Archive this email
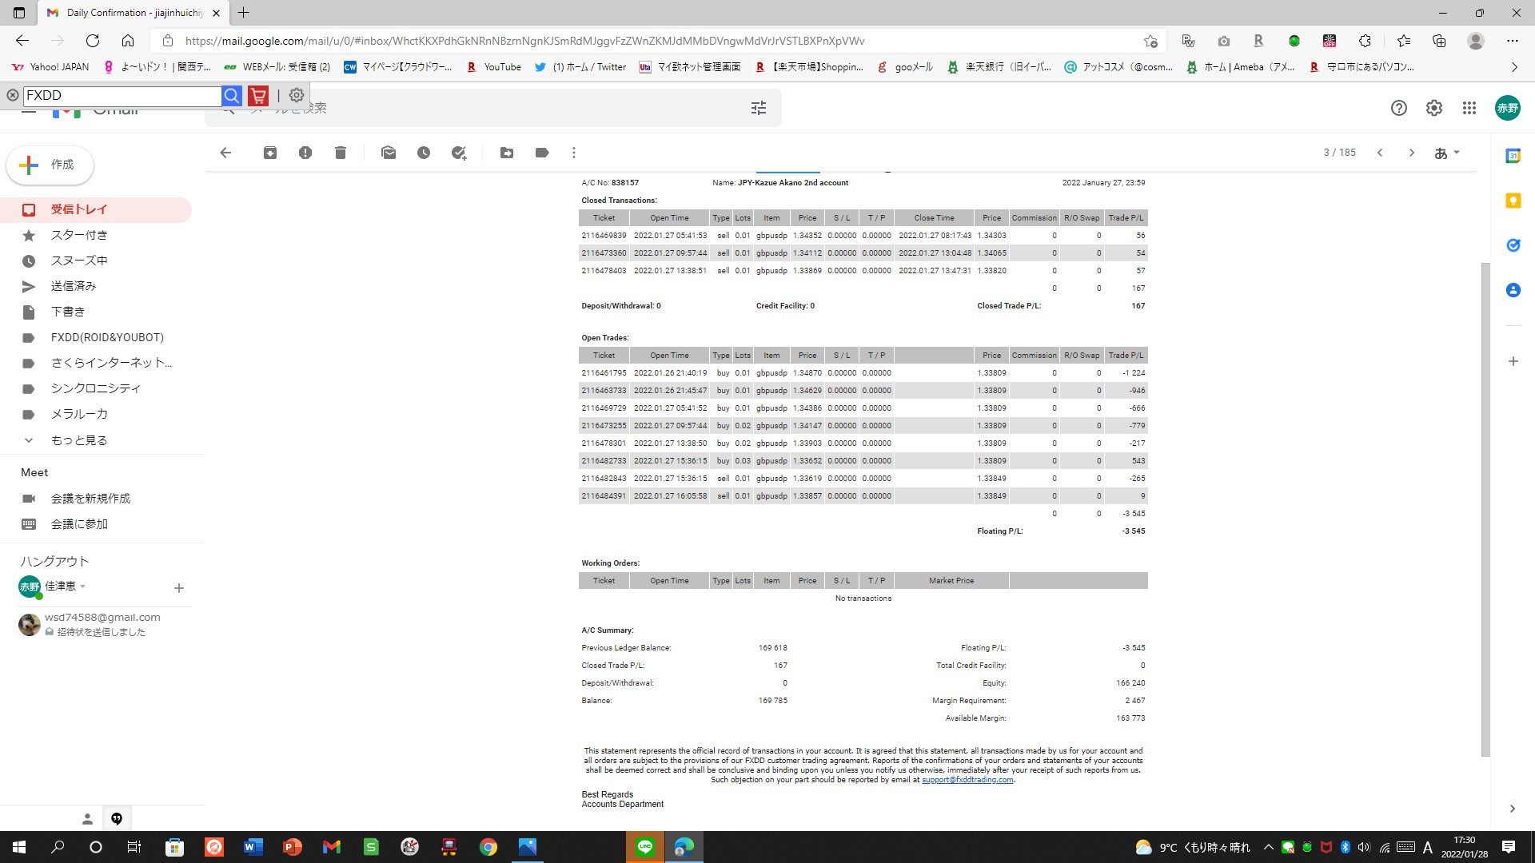The width and height of the screenshot is (1535, 863). click(270, 153)
